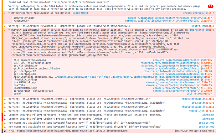Click warning icon on NetUtil.jsm warning row

(5, 111)
